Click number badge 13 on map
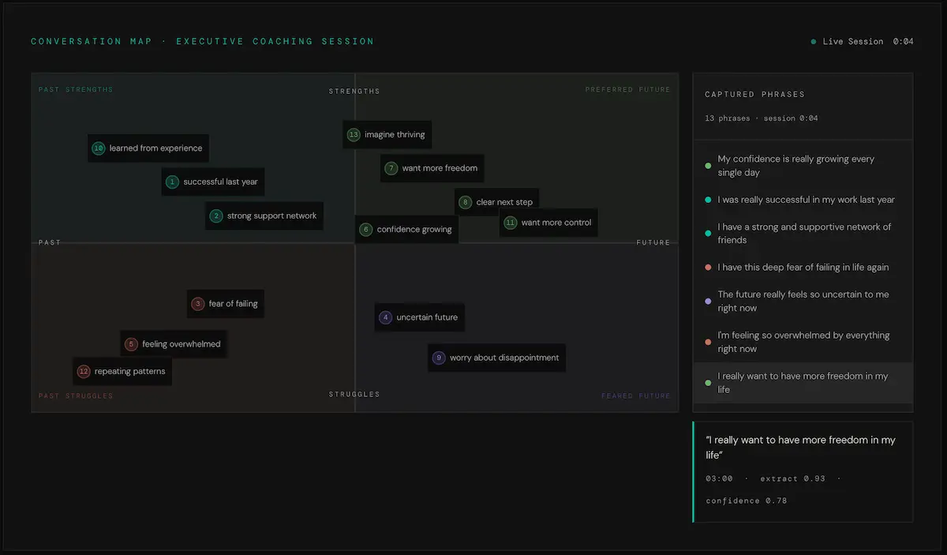 click(x=354, y=135)
